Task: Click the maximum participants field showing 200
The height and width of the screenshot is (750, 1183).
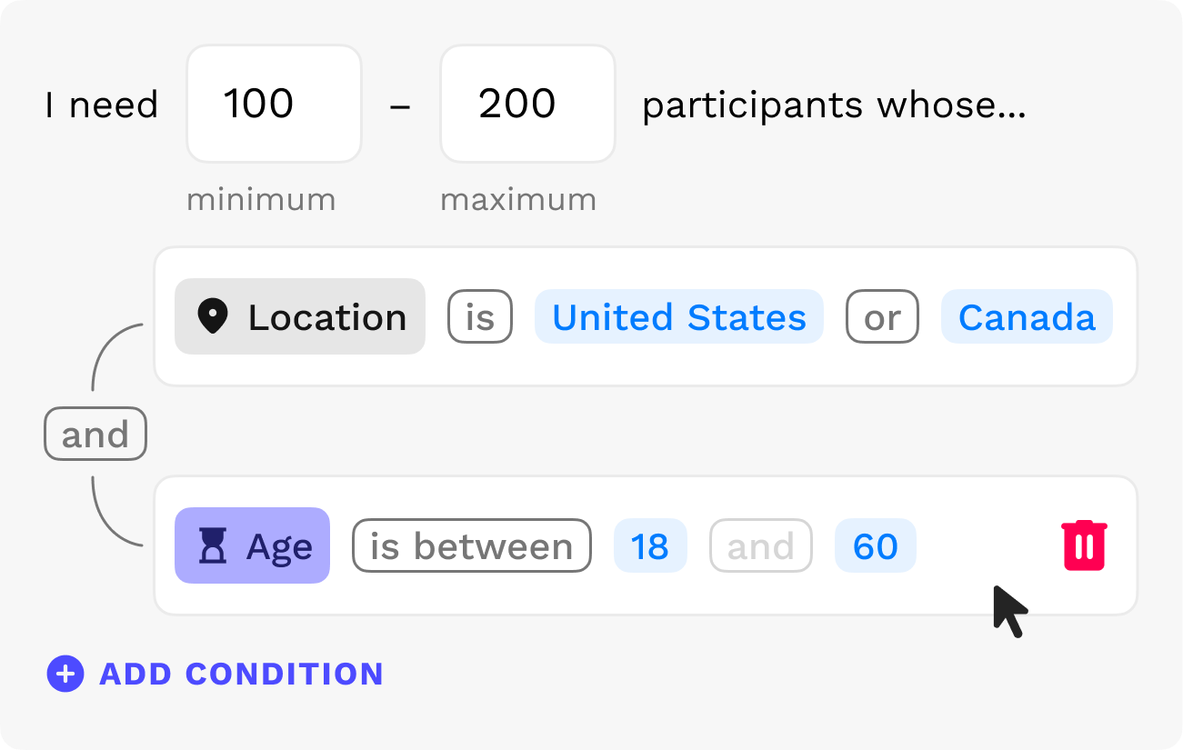Action: (x=527, y=104)
